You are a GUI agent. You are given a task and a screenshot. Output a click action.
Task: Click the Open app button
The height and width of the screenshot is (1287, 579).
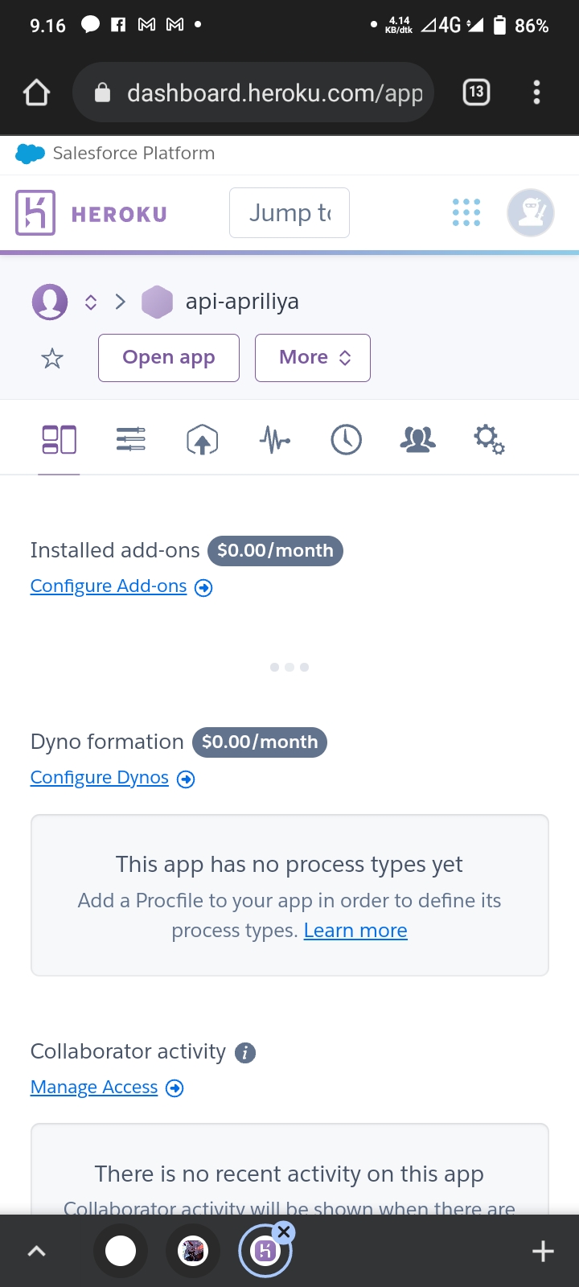(169, 358)
